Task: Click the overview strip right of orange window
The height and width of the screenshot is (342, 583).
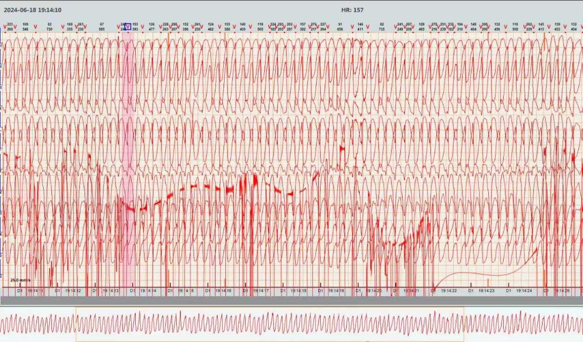Action: tap(523, 324)
